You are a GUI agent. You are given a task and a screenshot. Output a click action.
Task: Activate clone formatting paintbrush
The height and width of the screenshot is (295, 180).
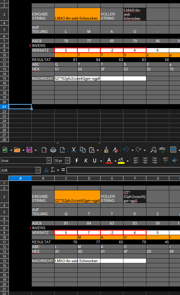(106, 150)
